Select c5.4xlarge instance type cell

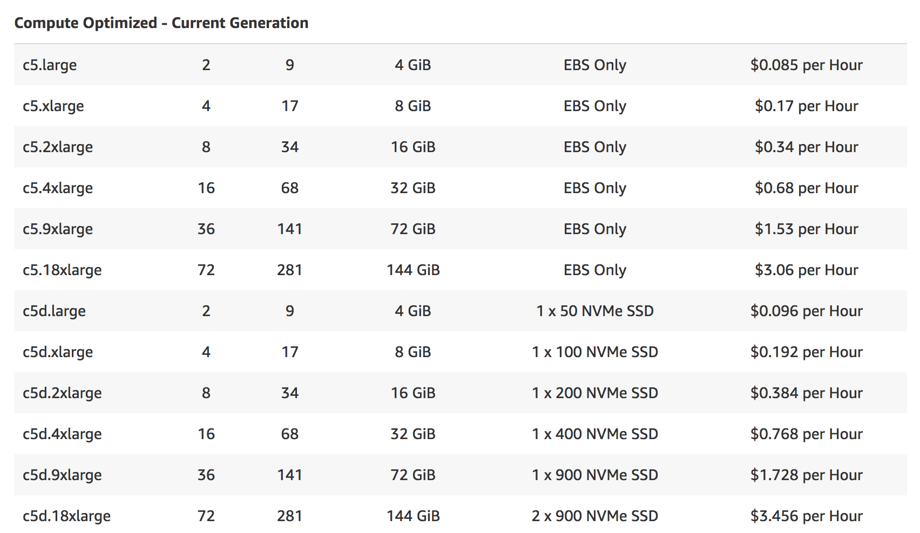[x=58, y=188]
